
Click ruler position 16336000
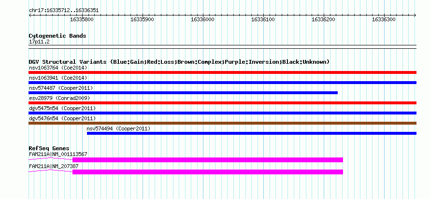[x=202, y=19]
